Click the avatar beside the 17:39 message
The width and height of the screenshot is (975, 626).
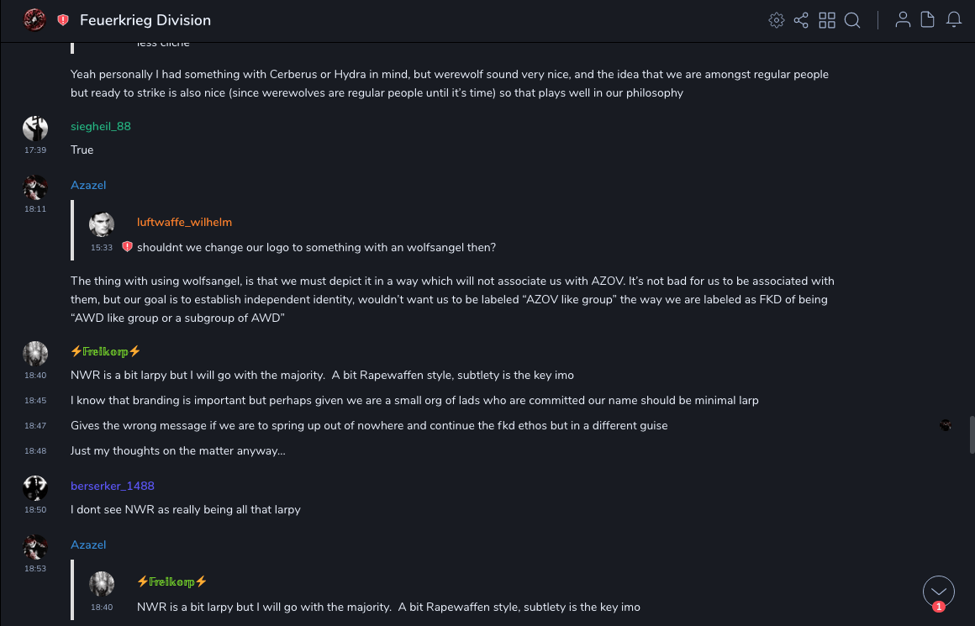point(35,129)
